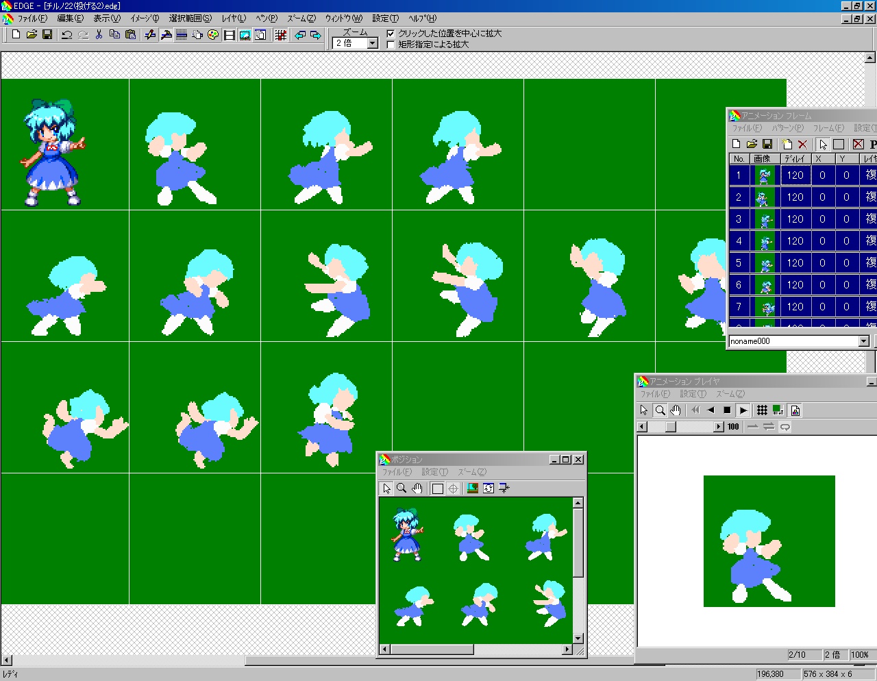
Task: Click the New file icon in main toolbar
Action: point(16,34)
